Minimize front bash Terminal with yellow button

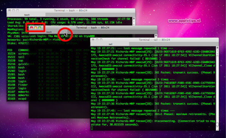(x=36, y=28)
